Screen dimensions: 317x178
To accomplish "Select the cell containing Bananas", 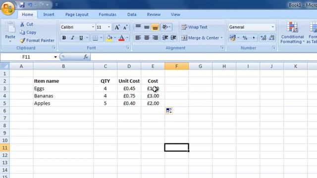I will (x=63, y=96).
